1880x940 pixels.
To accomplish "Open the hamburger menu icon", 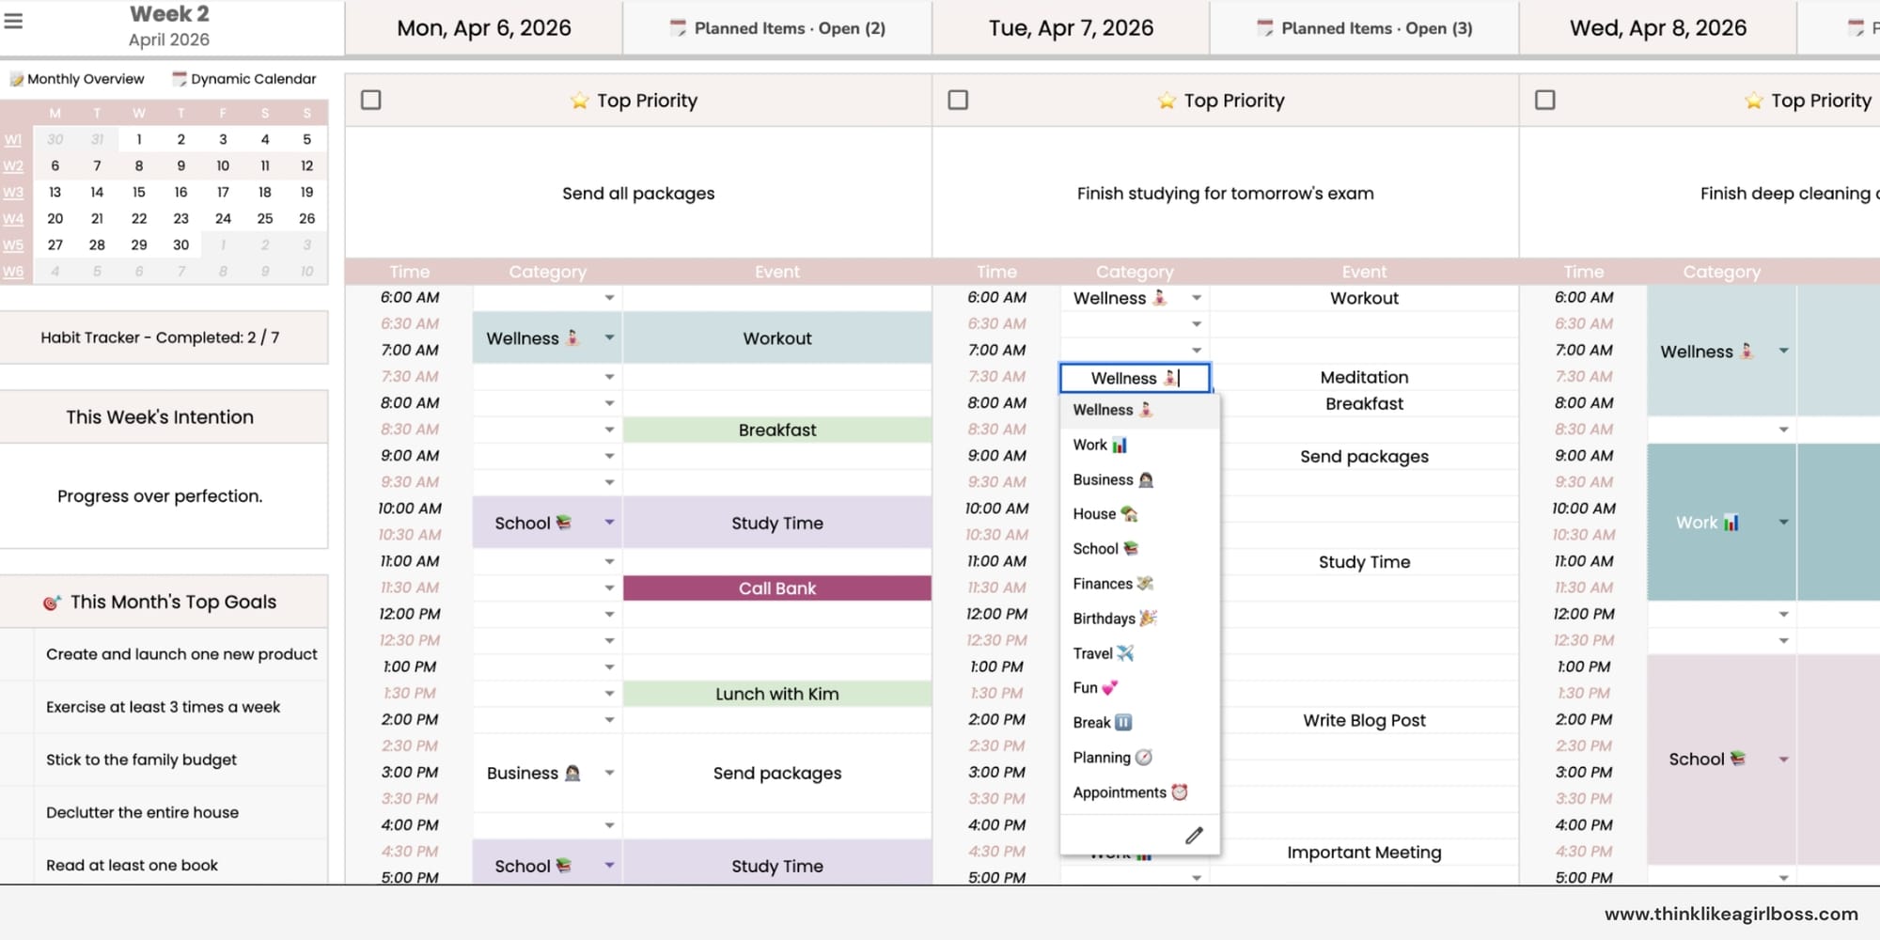I will (13, 21).
